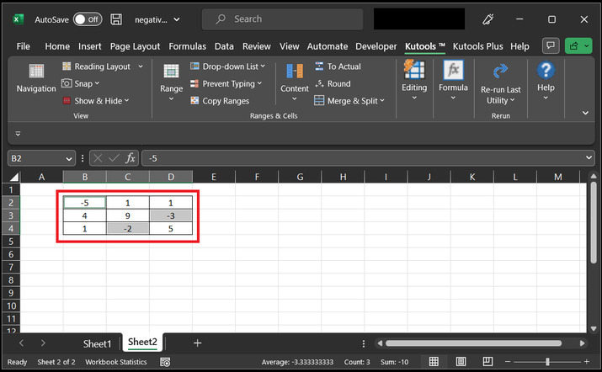602x372 pixels.
Task: Toggle the AutoSave switch
Action: click(88, 19)
